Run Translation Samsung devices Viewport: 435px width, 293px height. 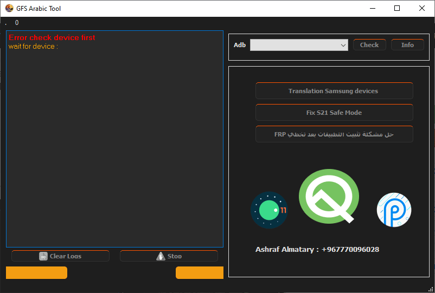click(334, 91)
